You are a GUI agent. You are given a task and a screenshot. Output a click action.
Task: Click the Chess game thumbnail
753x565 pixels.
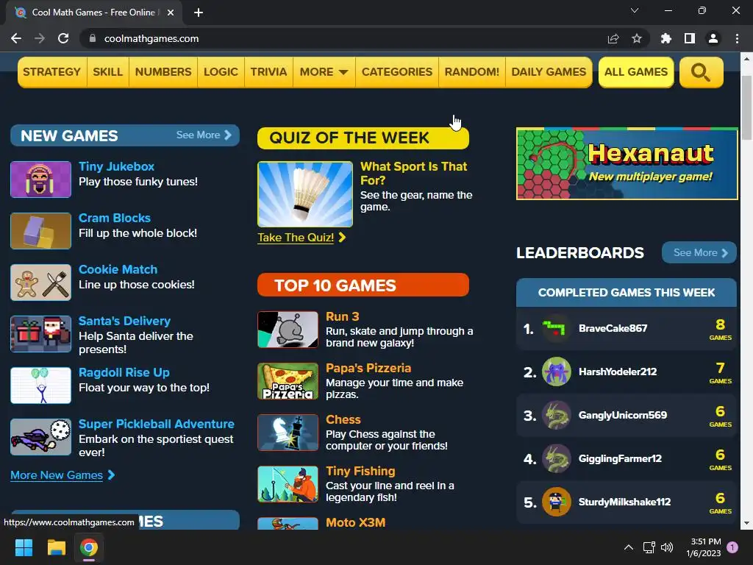(x=288, y=432)
